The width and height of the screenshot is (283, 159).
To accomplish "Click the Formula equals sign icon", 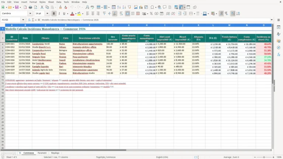I will point(39,20).
